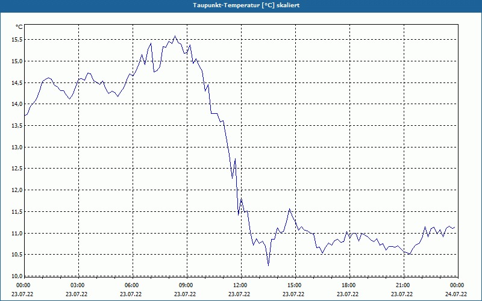Click the '15:00' time label
482x301 pixels.
coord(295,285)
